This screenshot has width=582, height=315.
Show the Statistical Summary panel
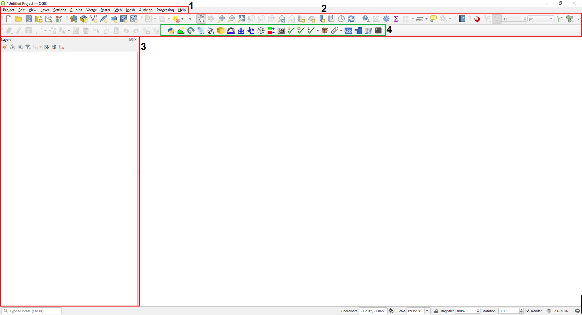click(396, 19)
